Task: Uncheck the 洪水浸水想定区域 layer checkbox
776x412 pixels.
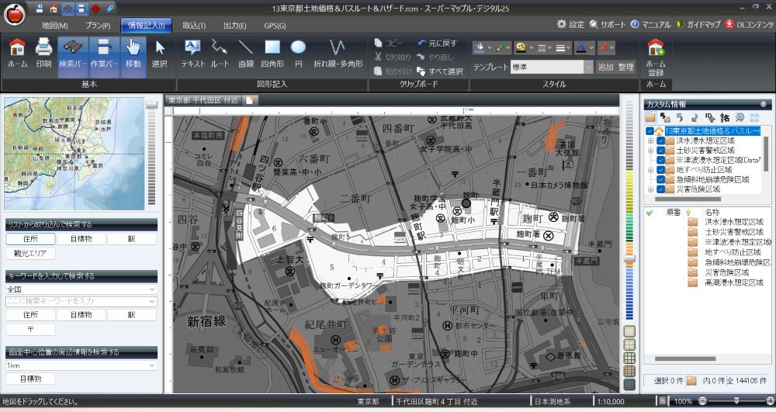Action: [660, 141]
